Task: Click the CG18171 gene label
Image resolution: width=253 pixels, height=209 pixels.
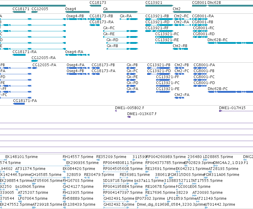Action: coord(21,9)
